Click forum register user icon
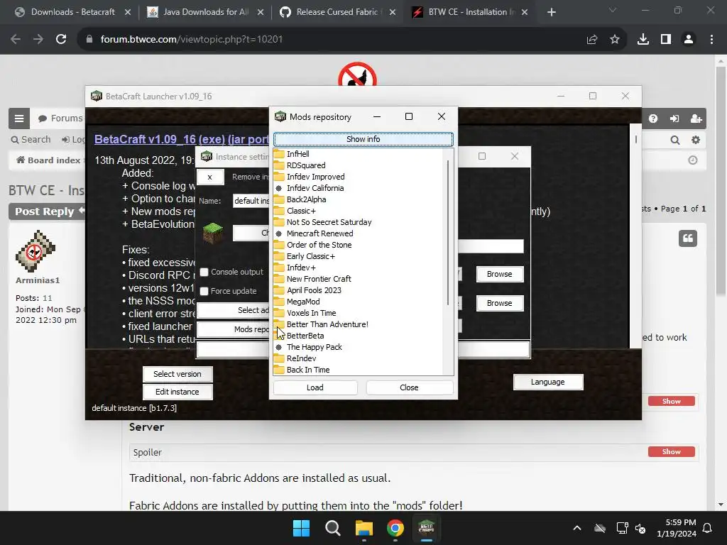The height and width of the screenshot is (545, 727). point(696,119)
